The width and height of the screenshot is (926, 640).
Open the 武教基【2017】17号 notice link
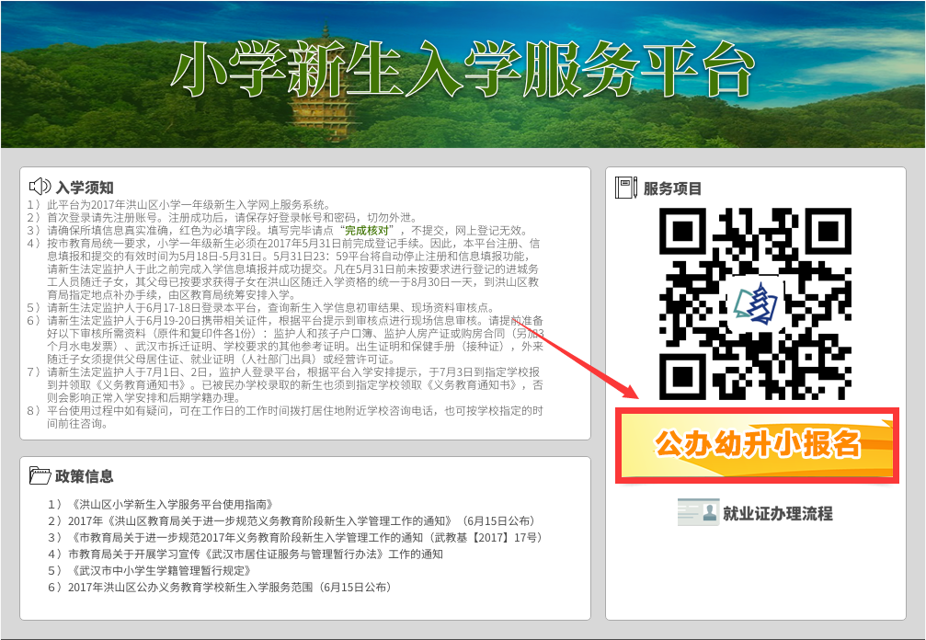pyautogui.click(x=303, y=538)
